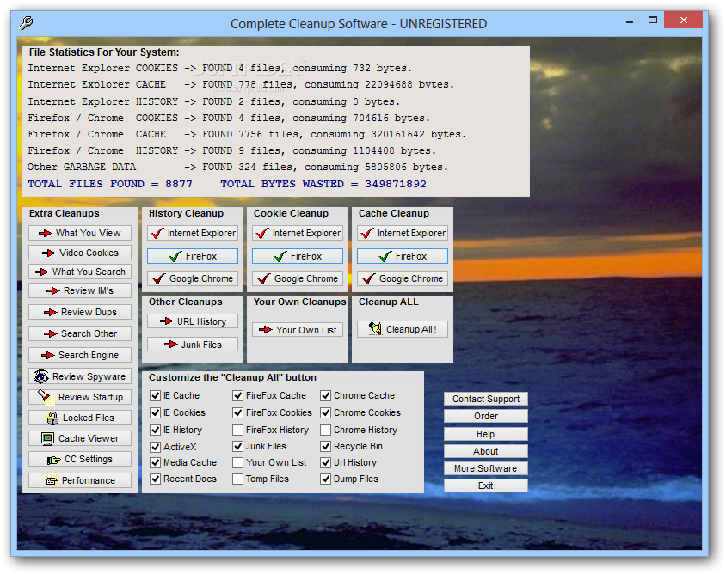Uncheck Recycle Bin option
The width and height of the screenshot is (726, 574).
click(x=326, y=446)
